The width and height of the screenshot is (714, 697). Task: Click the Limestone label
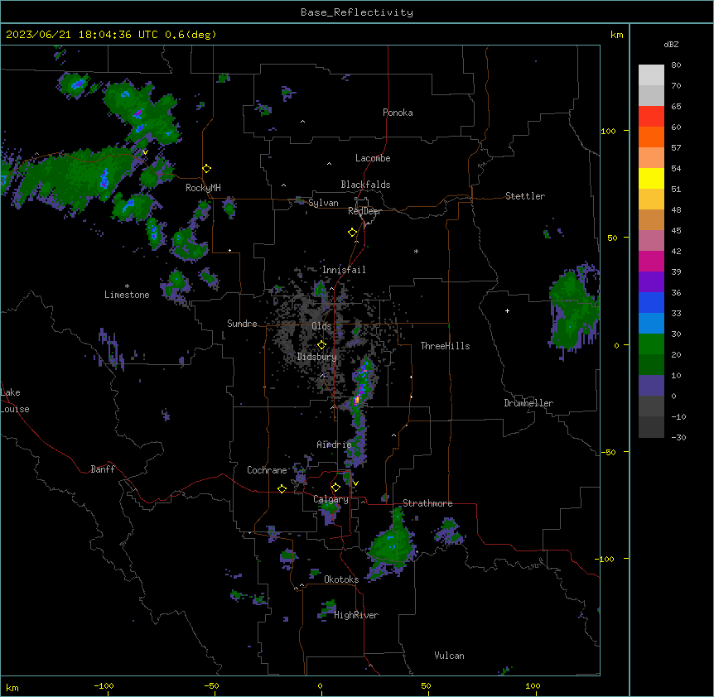click(127, 295)
